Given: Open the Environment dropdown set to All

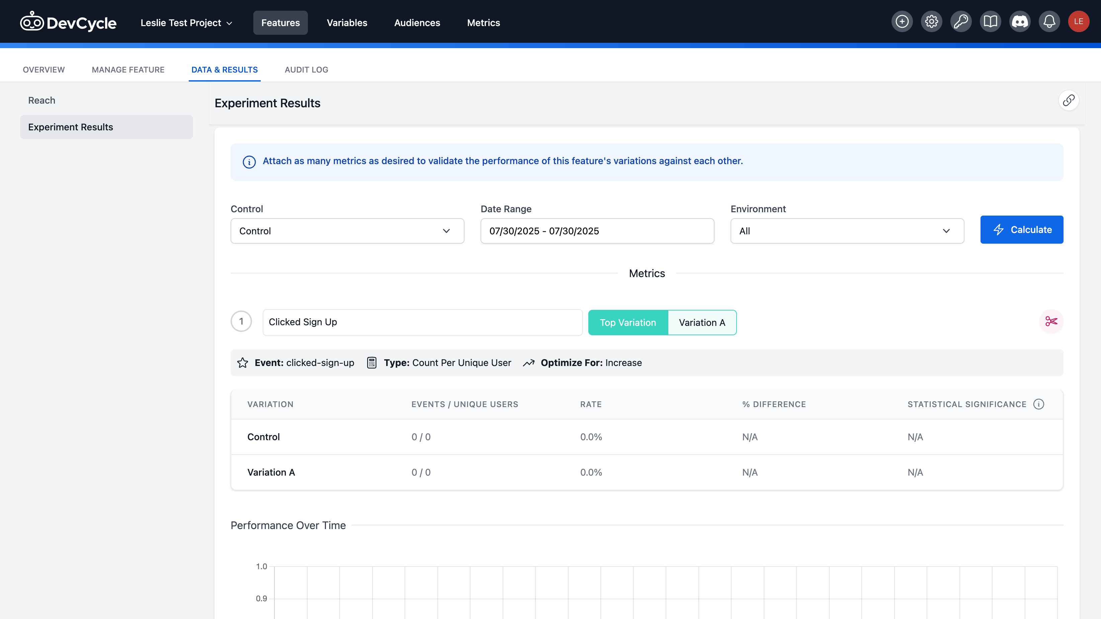Looking at the screenshot, I should tap(847, 231).
